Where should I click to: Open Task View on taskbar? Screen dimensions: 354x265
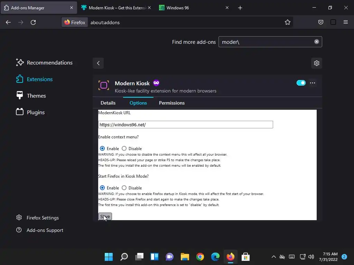[139, 257]
